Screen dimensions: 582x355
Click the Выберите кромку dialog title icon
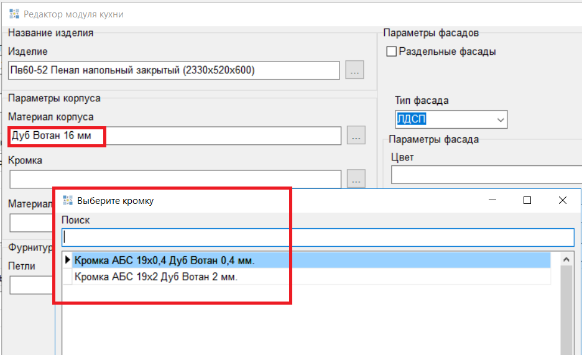pyautogui.click(x=68, y=200)
